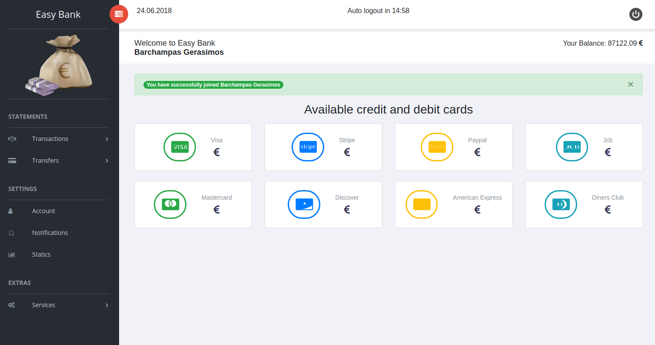
Task: Click the American Express card icon
Action: tap(422, 204)
